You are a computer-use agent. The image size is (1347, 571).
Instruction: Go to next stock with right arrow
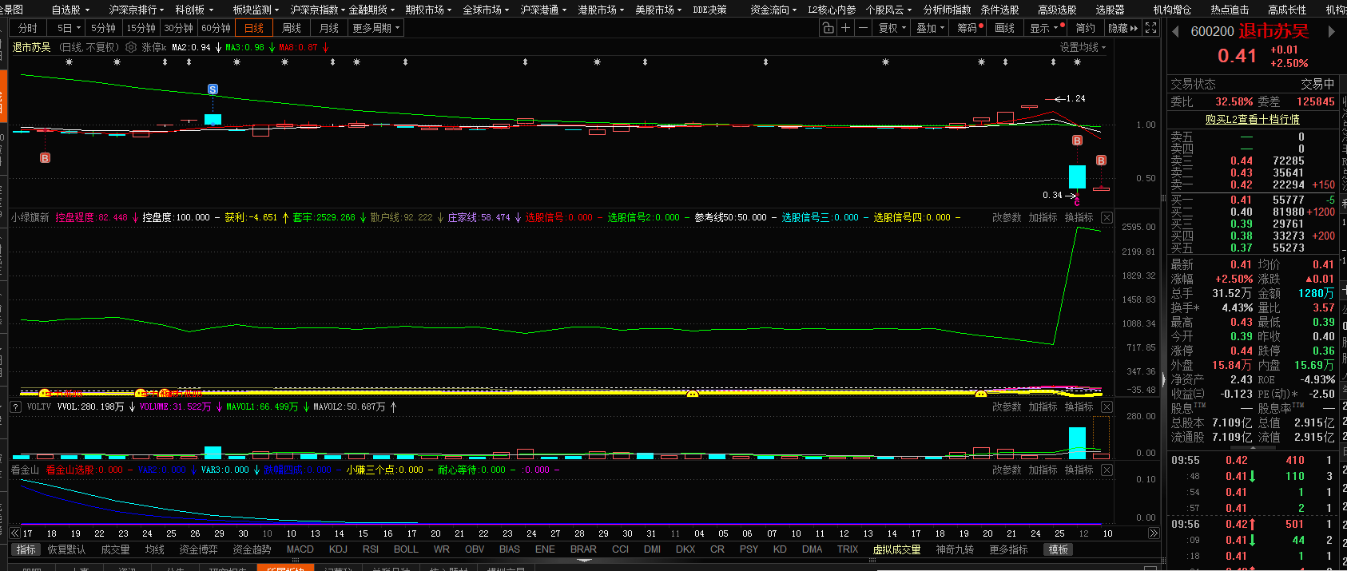[1331, 32]
